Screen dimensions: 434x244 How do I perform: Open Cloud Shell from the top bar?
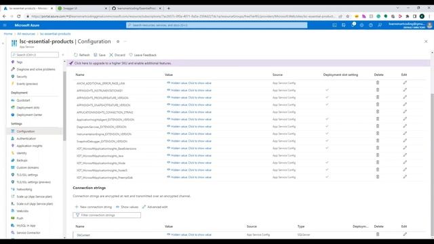(x=334, y=25)
